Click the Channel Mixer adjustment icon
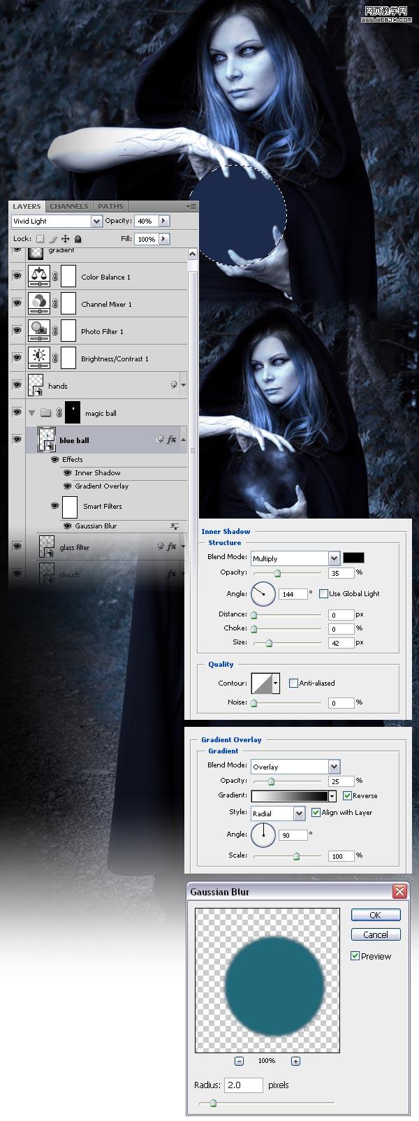419x1121 pixels. (39, 303)
